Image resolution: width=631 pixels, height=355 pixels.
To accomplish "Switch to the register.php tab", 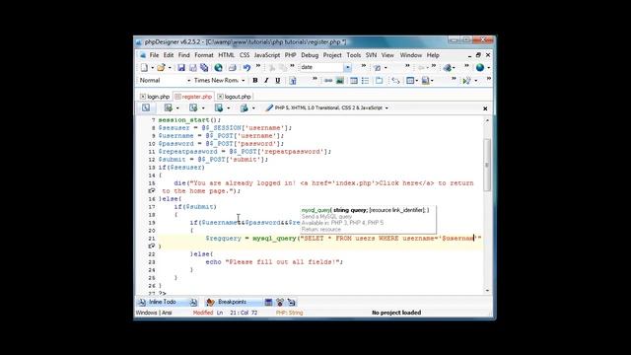I will click(x=193, y=97).
